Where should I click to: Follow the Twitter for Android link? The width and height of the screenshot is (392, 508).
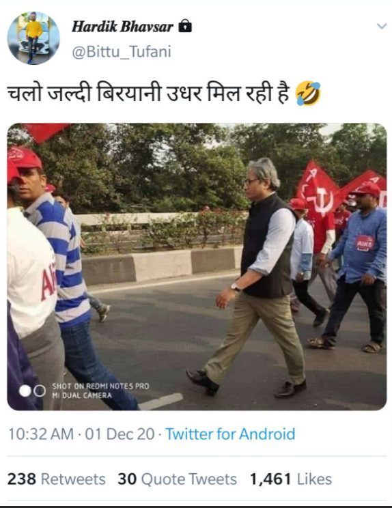point(230,434)
